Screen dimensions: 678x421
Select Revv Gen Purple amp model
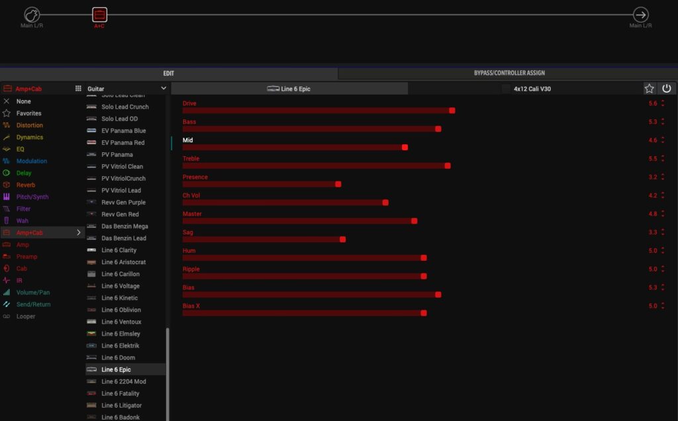click(x=123, y=203)
